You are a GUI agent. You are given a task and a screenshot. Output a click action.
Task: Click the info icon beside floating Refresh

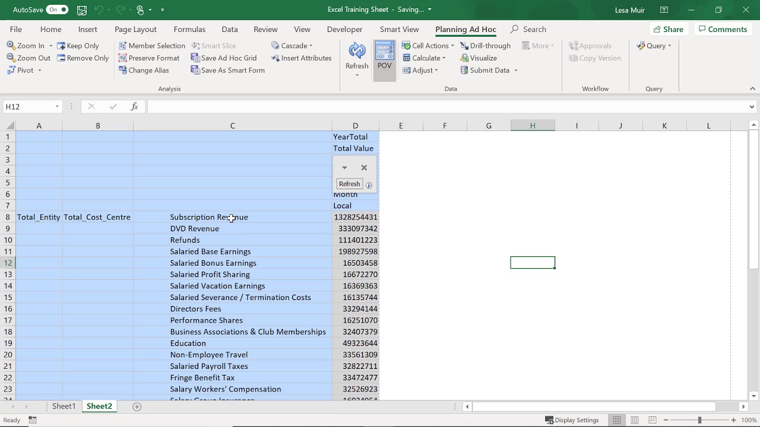click(369, 185)
